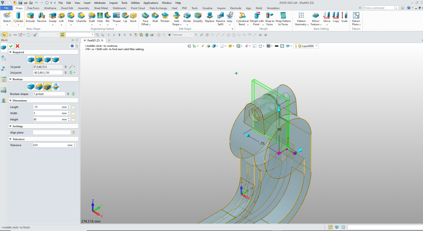This screenshot has width=423, height=231.
Task: Select the first Boolean base mode icon
Action: coord(31,86)
